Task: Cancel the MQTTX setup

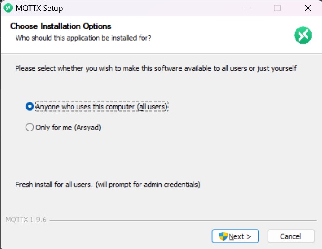Action: coord(290,236)
